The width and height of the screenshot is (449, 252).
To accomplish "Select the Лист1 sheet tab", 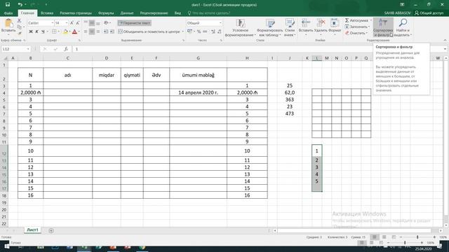I will (x=32, y=230).
